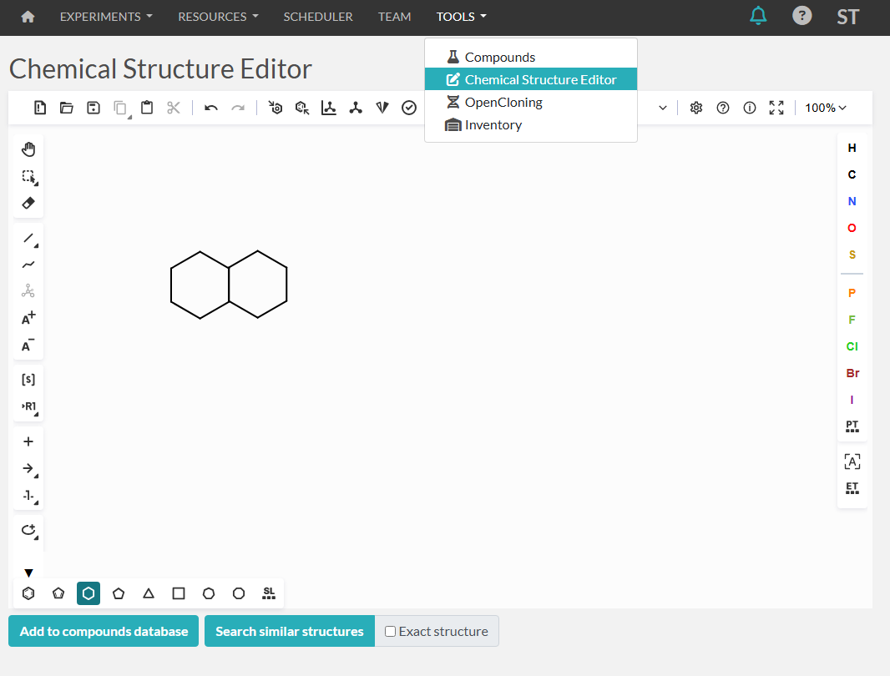890x676 pixels.
Task: Toggle fullscreen mode for the editor
Action: point(776,108)
